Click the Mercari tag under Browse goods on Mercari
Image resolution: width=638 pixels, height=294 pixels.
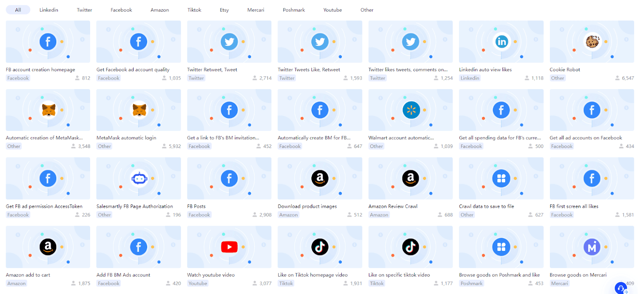(559, 284)
